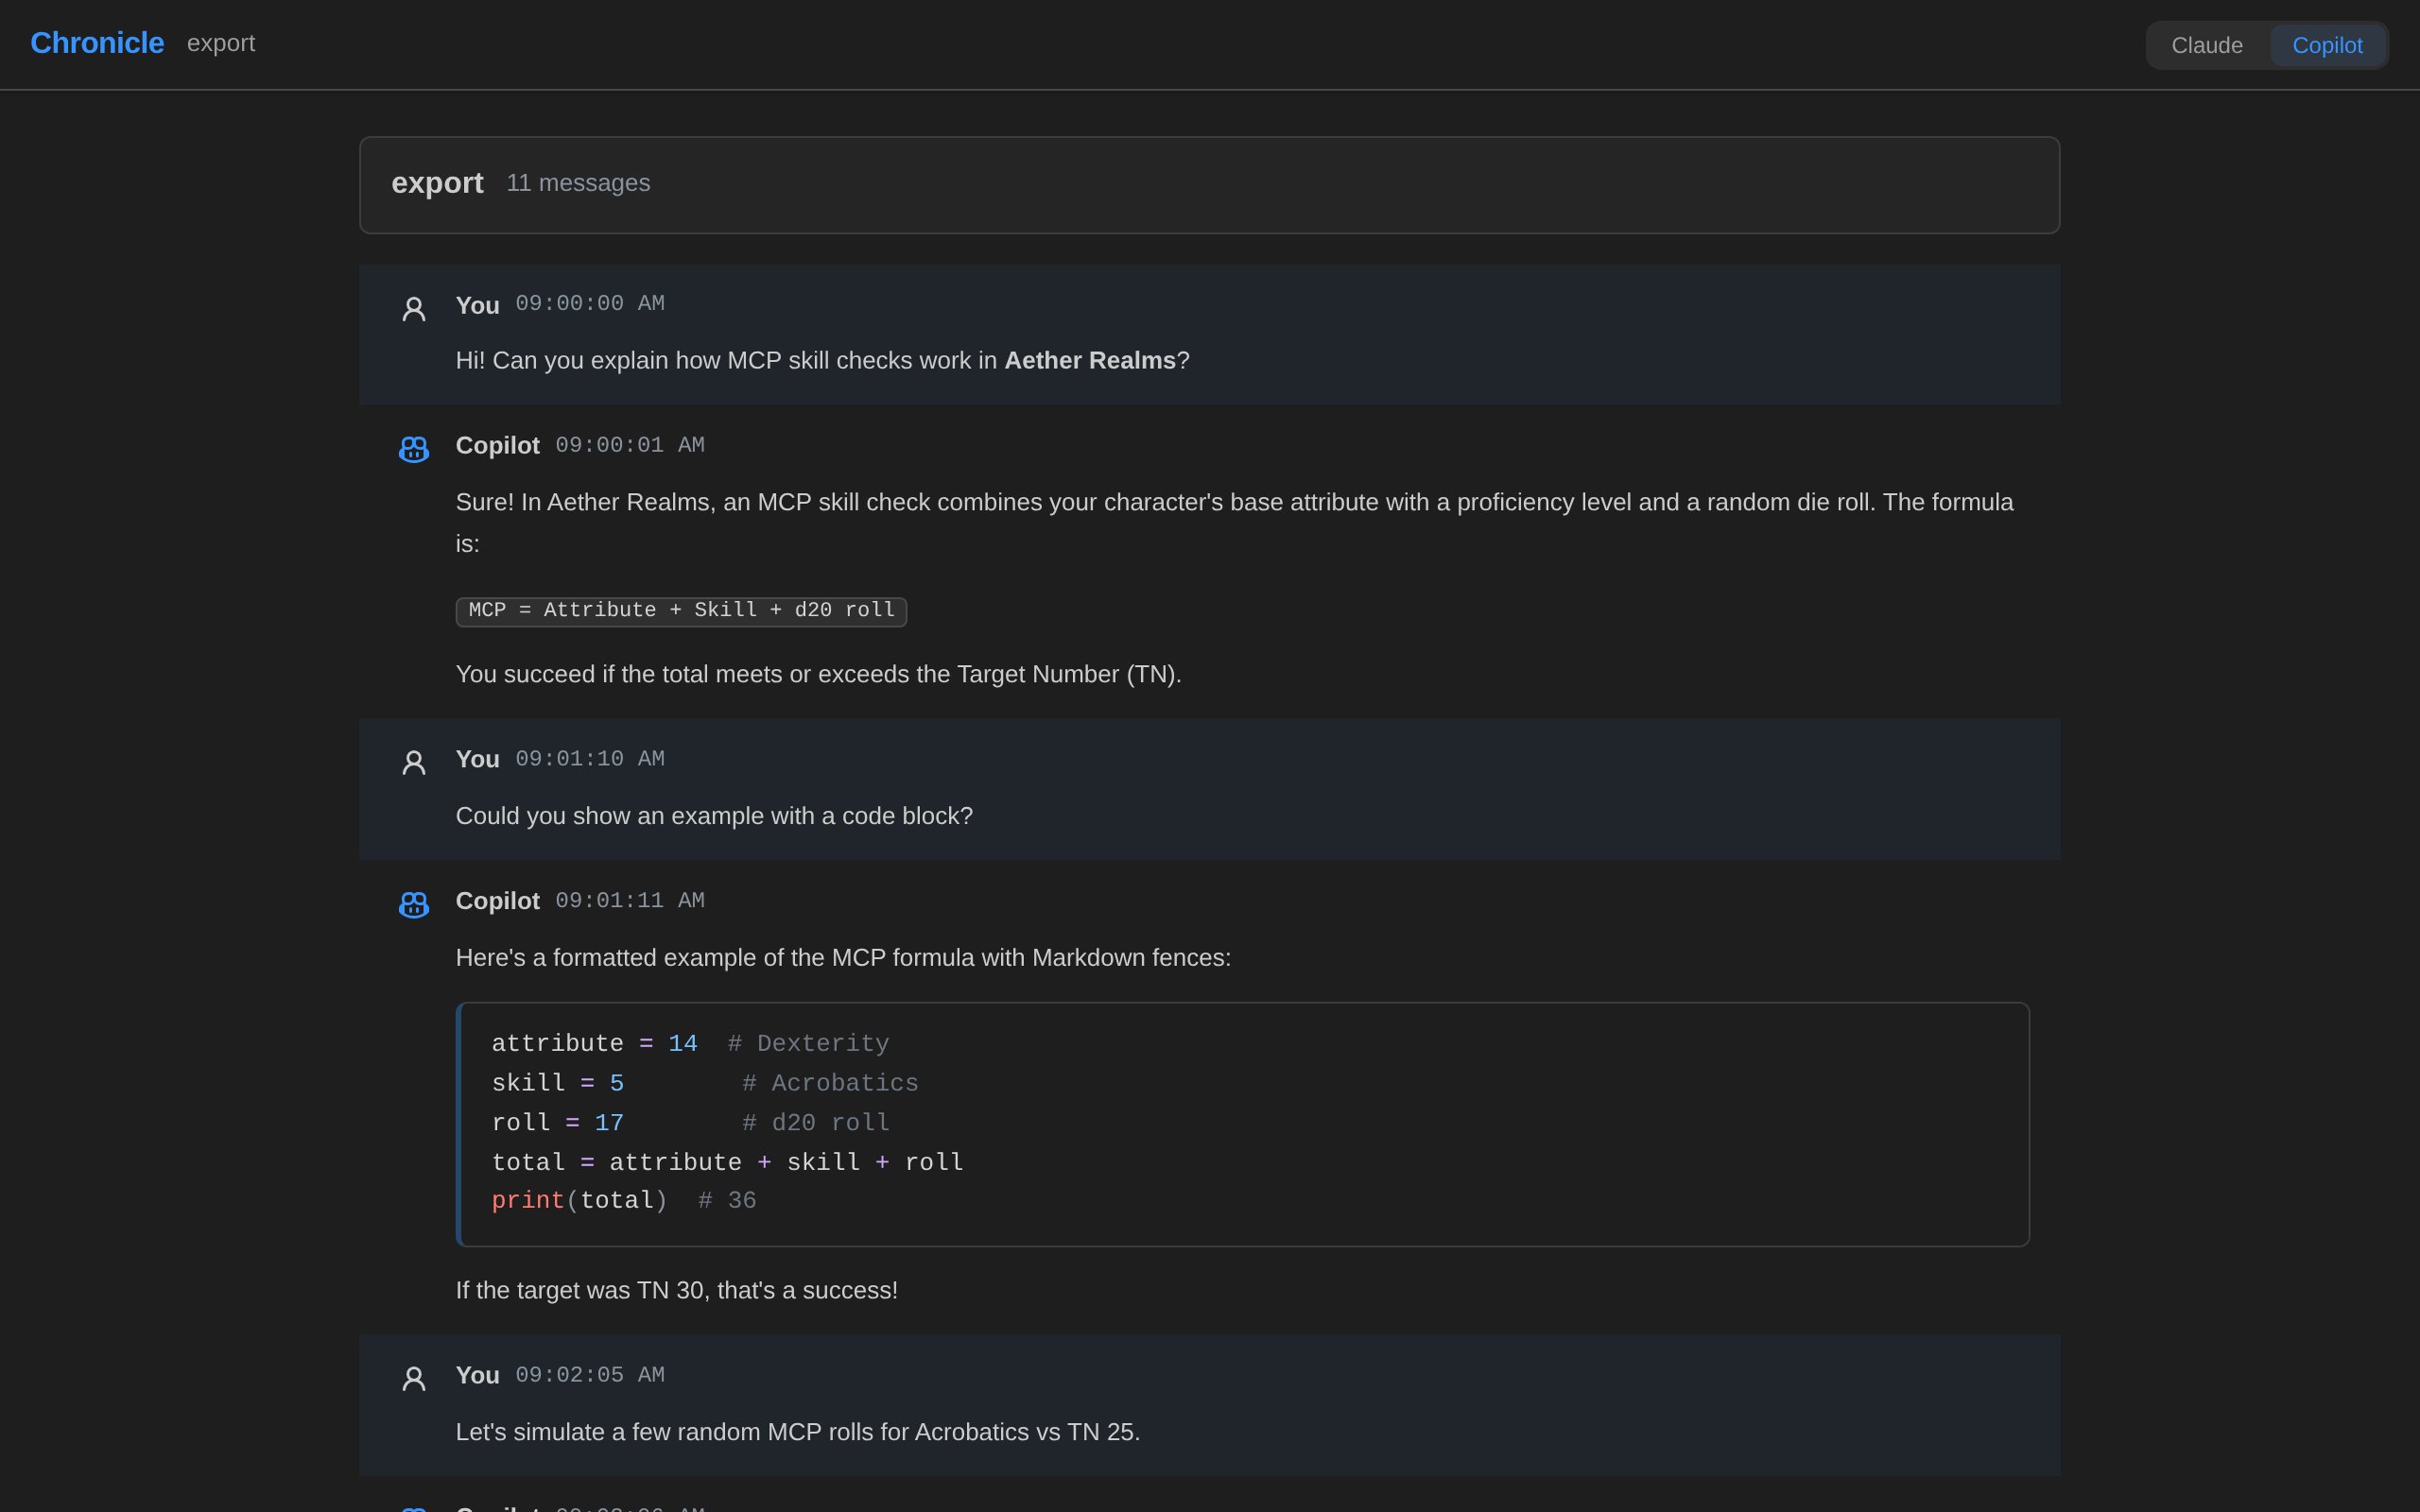
Task: Click the person icon on the code block question message
Action: pos(414,762)
